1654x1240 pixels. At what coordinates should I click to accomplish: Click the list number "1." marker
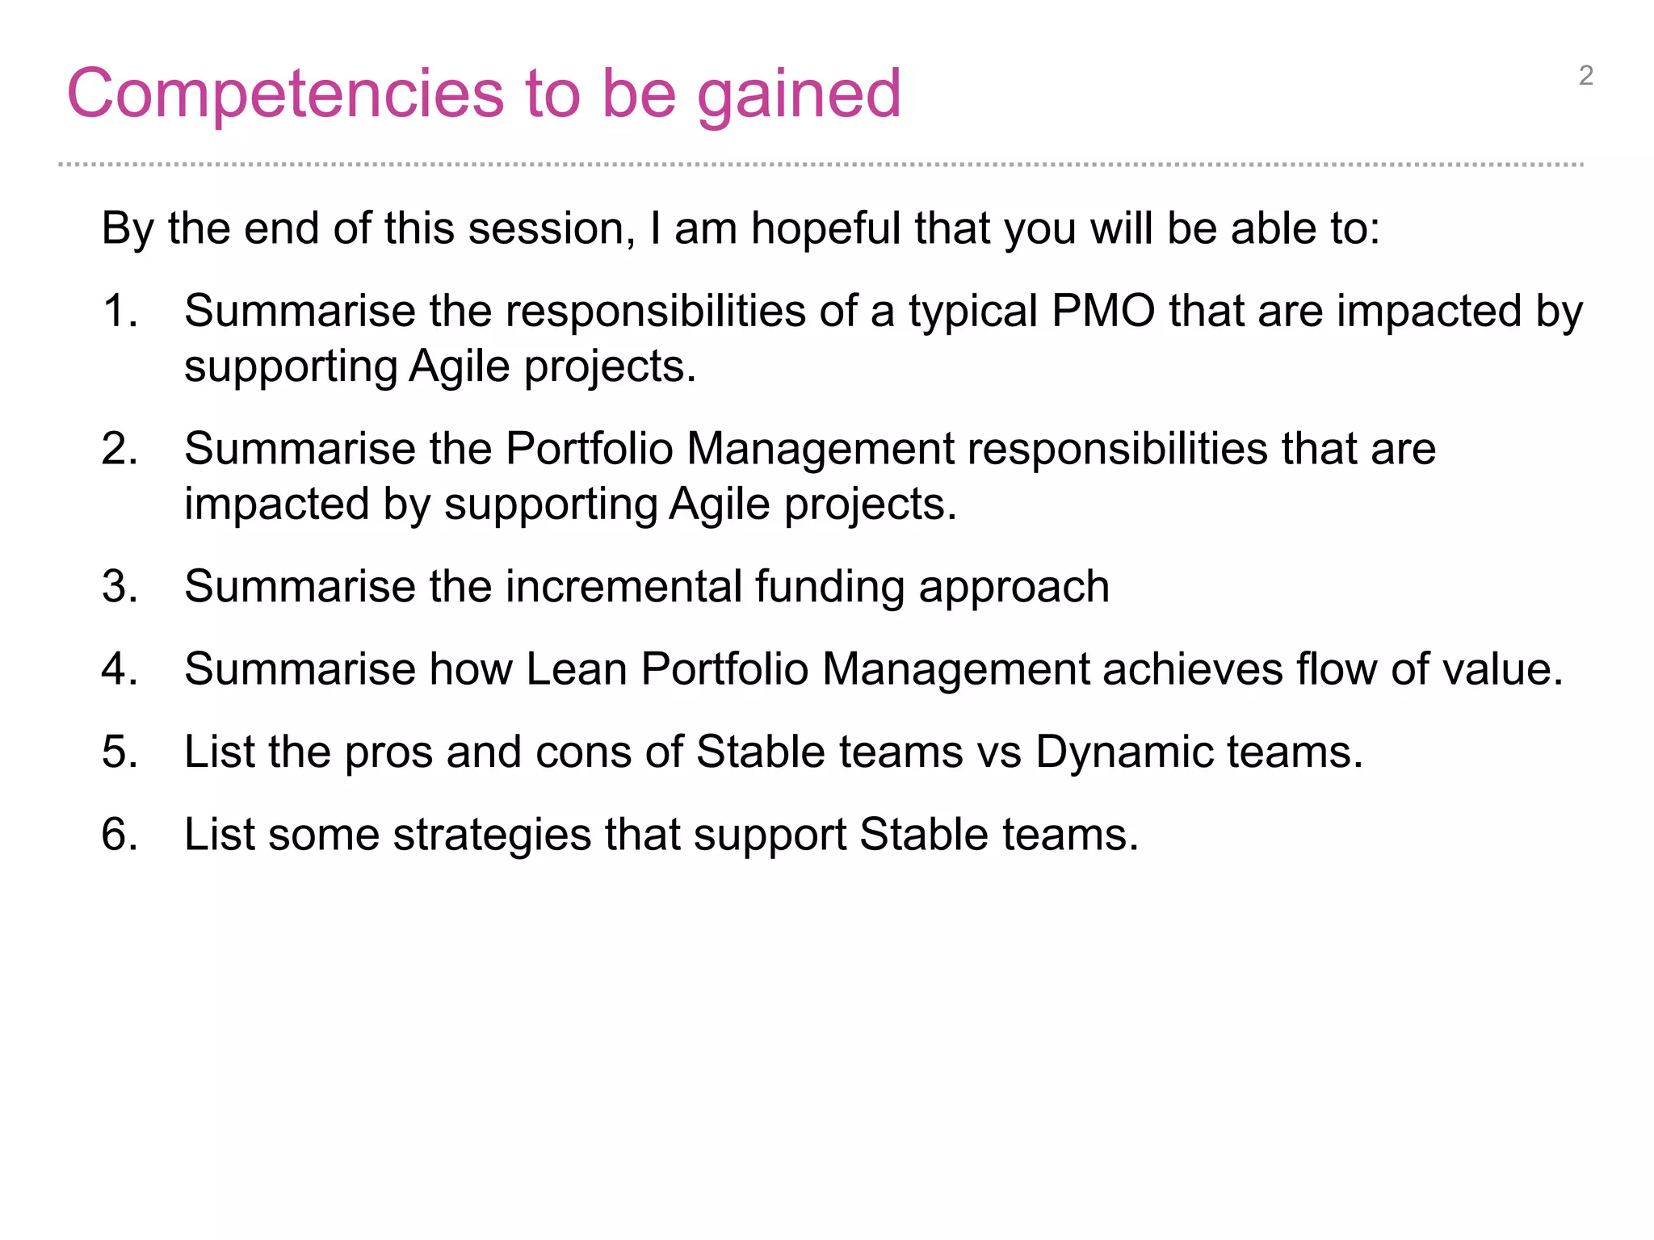[120, 311]
